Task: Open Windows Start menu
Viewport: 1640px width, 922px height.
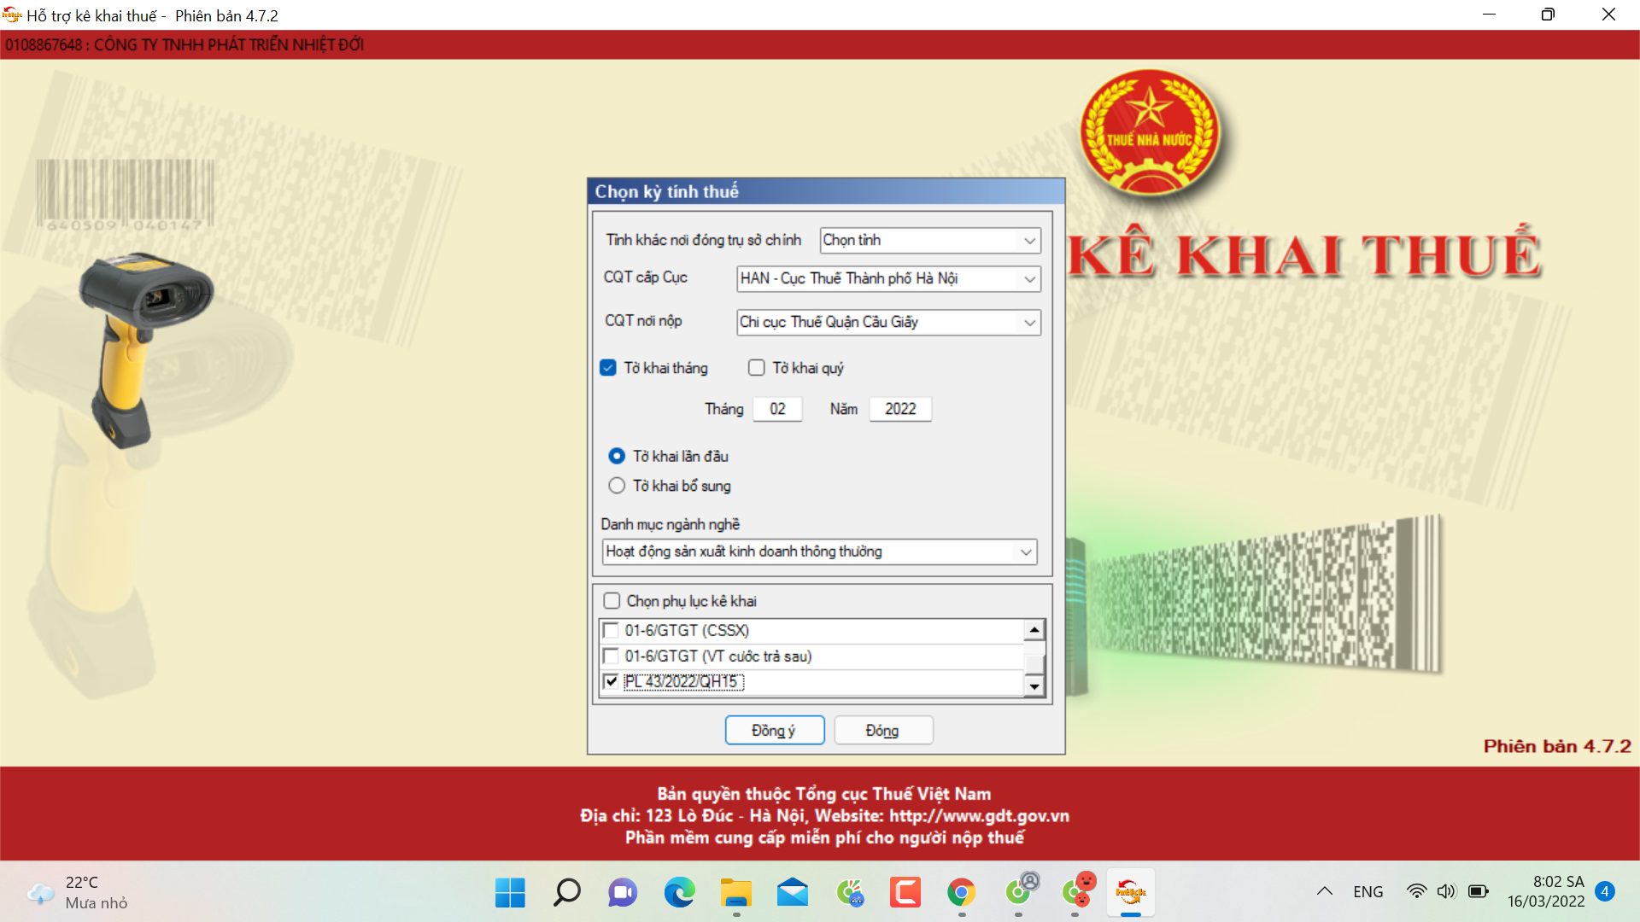Action: [510, 893]
